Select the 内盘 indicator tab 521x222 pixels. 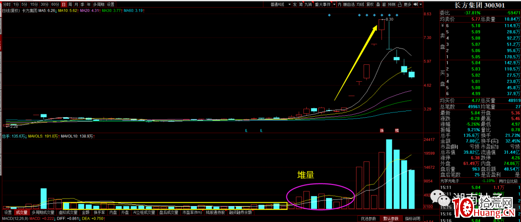pyautogui.click(x=114, y=212)
